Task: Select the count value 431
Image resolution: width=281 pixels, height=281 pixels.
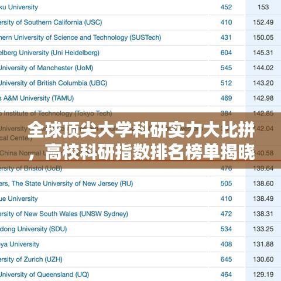Action: point(226,37)
